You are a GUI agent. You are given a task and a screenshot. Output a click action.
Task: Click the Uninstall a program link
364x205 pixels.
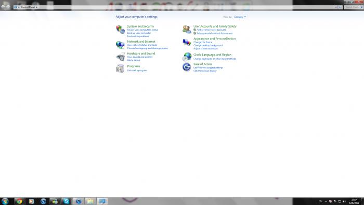pyautogui.click(x=137, y=70)
